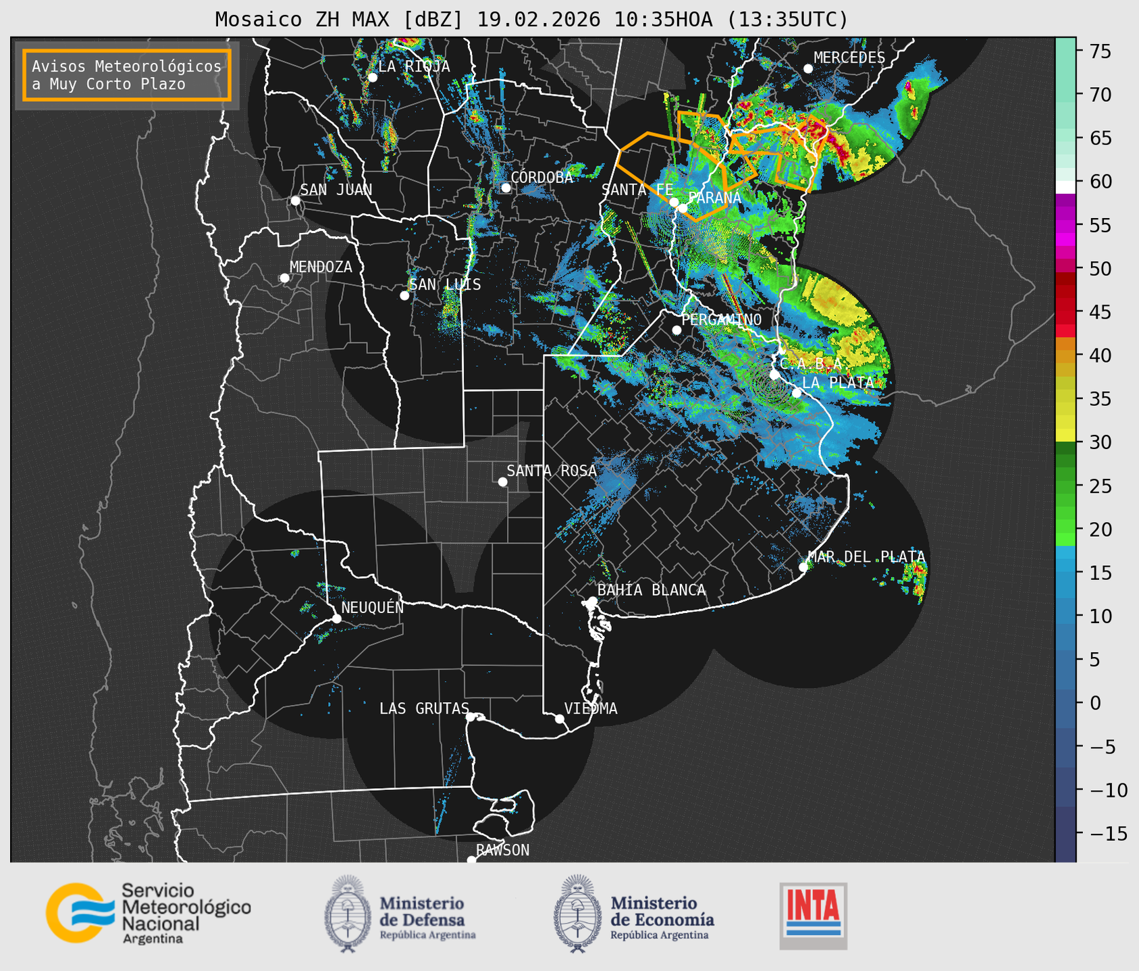Click the Ministerio de Defensa coat of arms
This screenshot has width=1139, height=971.
coord(348,914)
